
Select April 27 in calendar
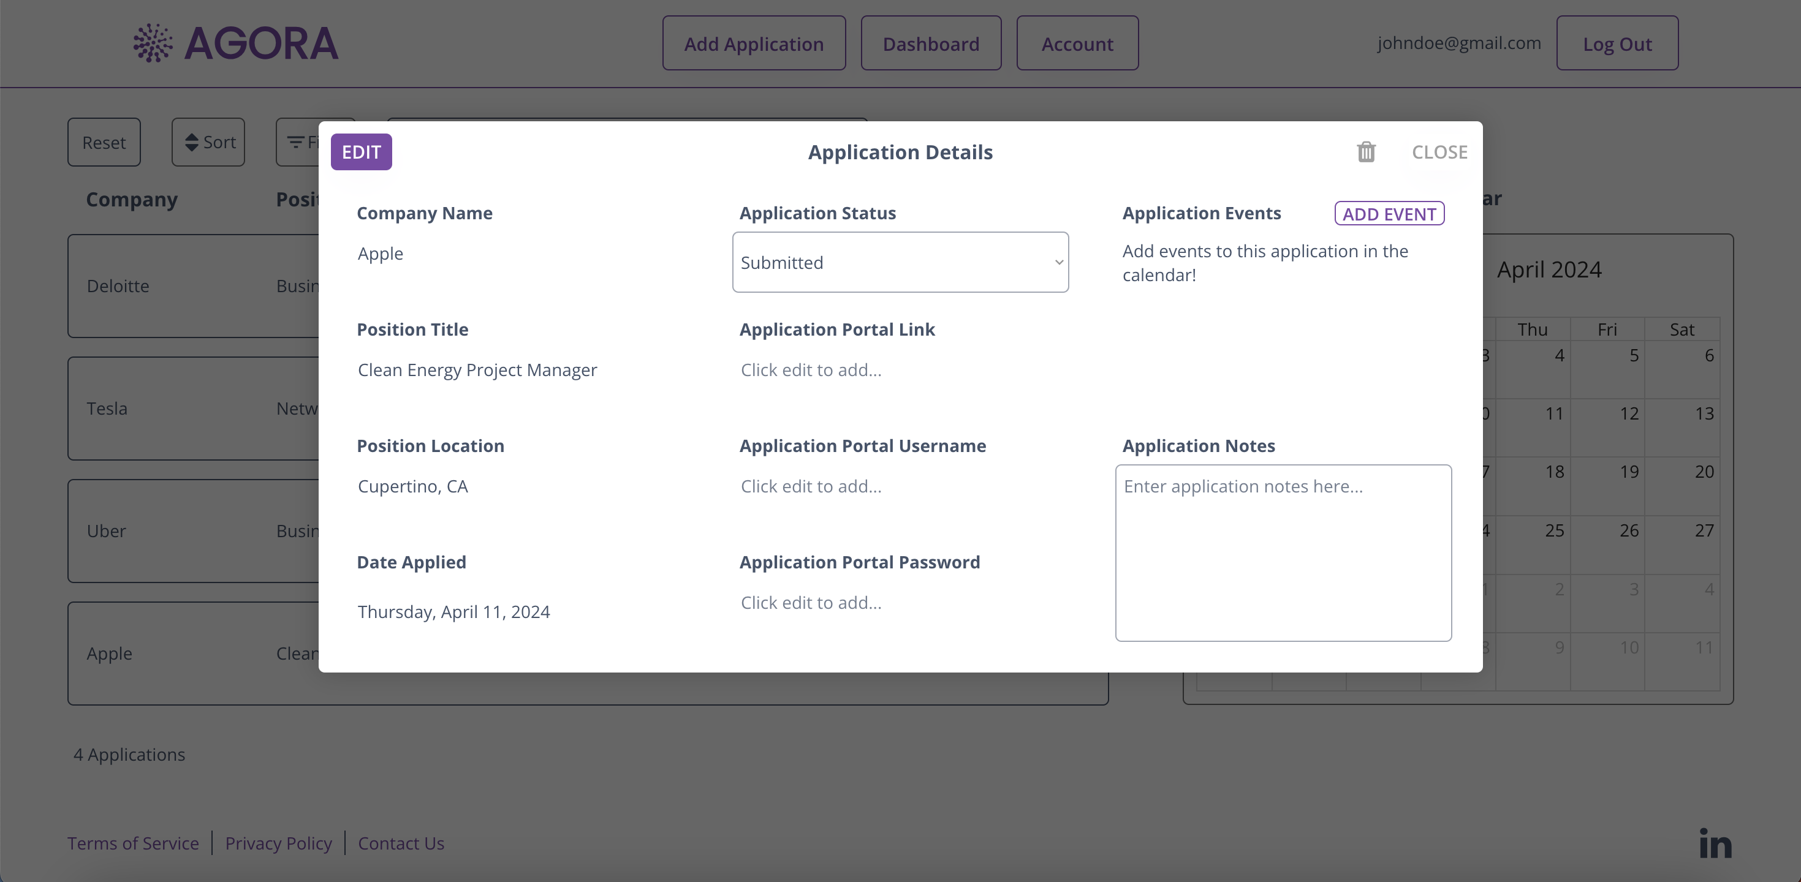pos(1682,545)
